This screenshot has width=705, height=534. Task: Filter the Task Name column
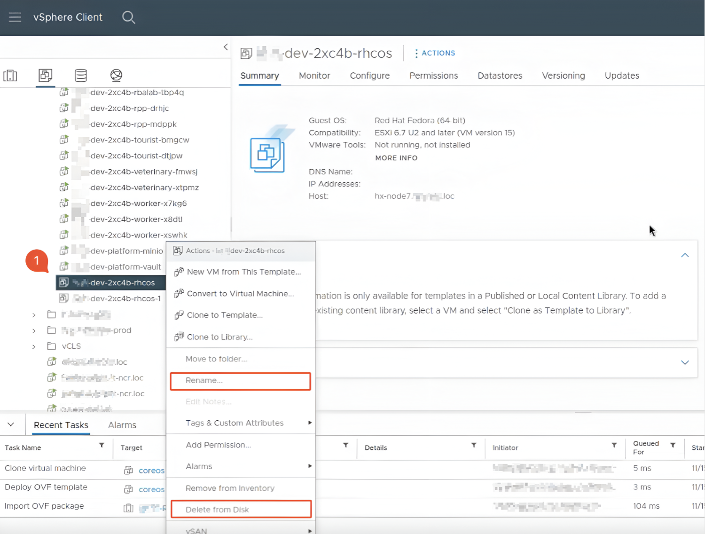[x=102, y=445]
